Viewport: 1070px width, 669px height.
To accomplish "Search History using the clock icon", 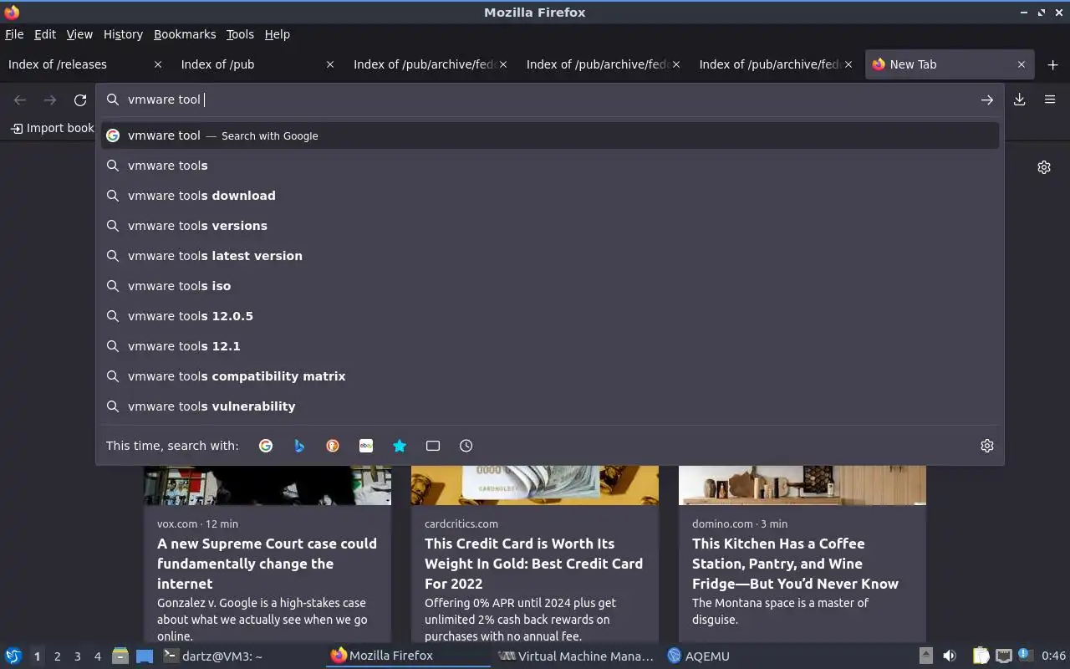I will [x=466, y=446].
